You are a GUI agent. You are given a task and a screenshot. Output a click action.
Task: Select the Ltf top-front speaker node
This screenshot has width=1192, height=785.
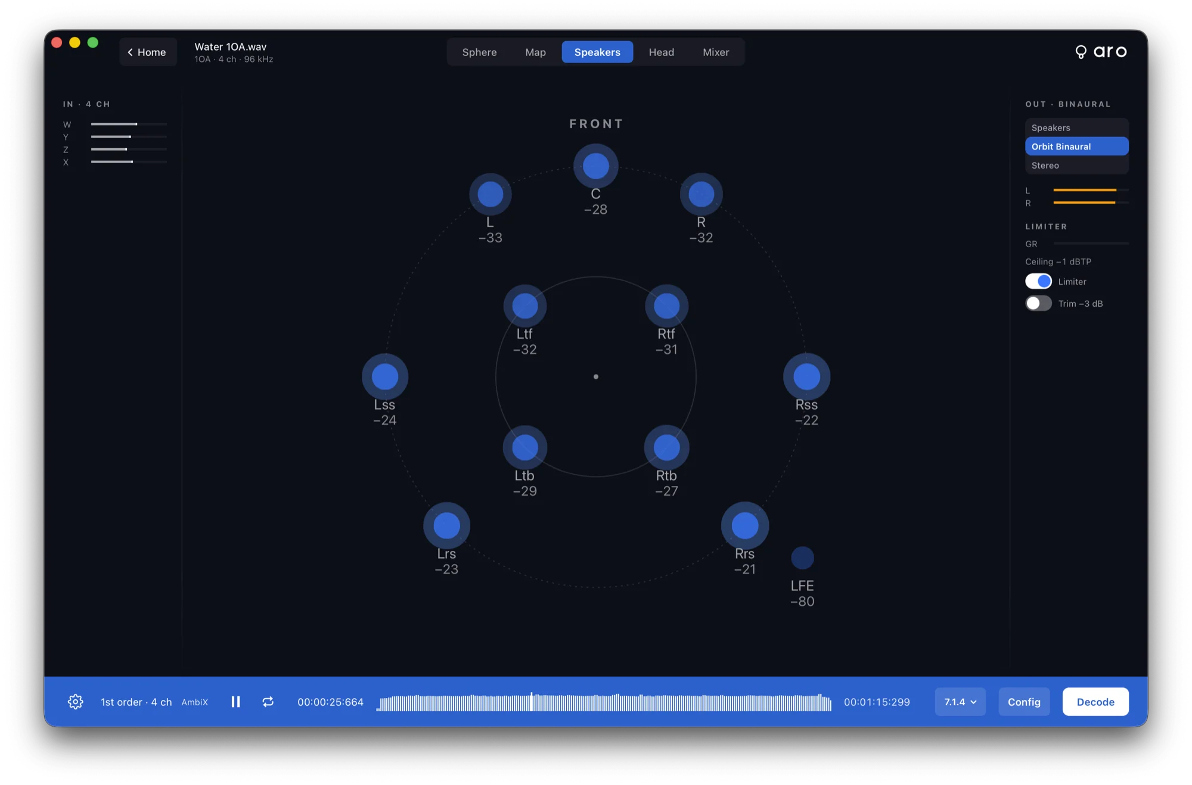pos(524,306)
